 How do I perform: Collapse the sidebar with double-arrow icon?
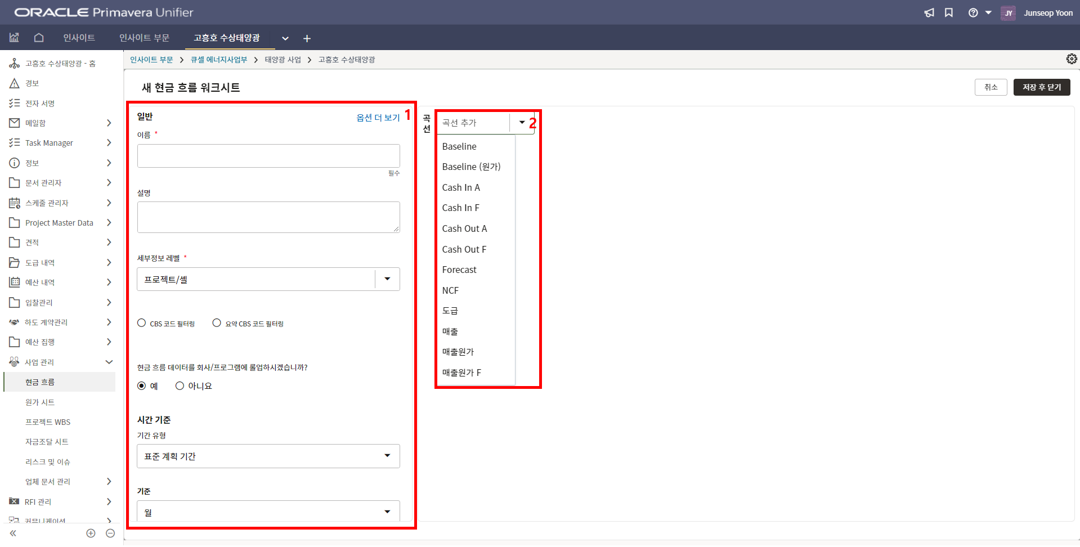(x=13, y=533)
